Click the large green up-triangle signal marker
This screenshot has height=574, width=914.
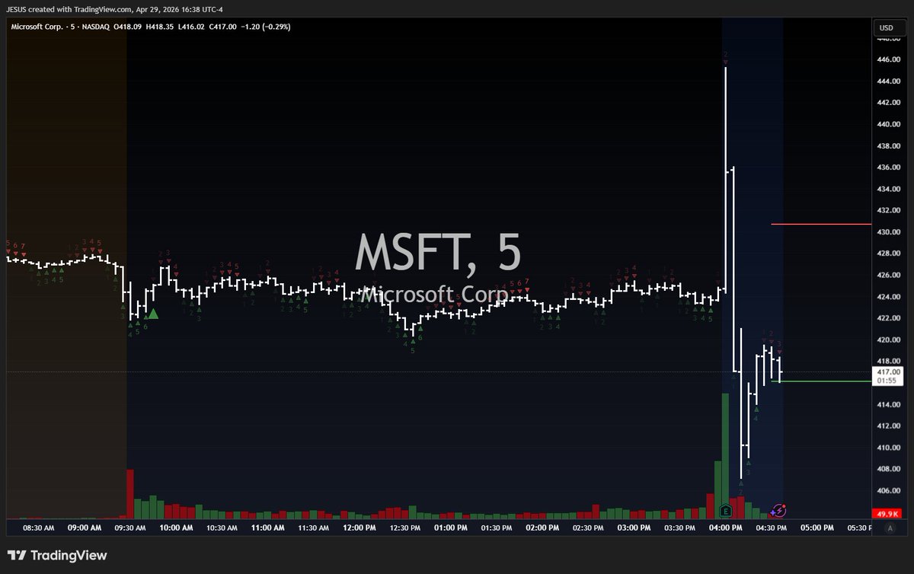point(153,314)
